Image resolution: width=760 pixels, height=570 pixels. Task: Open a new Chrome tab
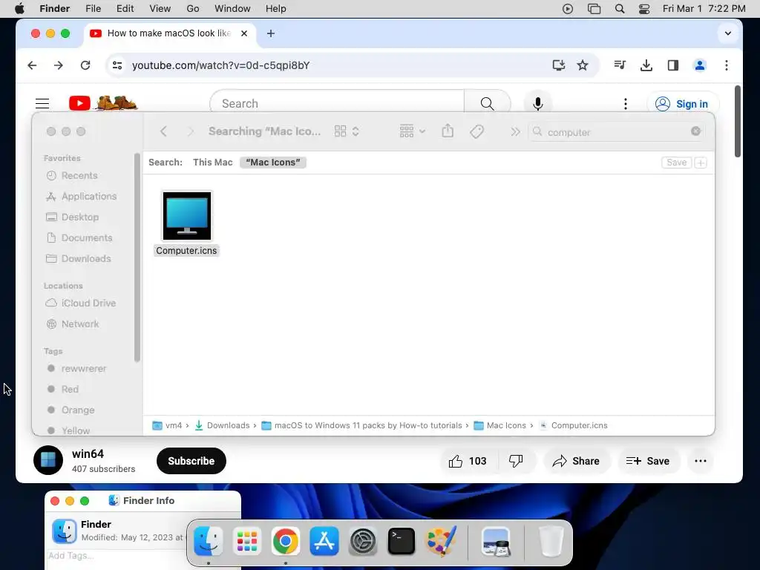271,33
